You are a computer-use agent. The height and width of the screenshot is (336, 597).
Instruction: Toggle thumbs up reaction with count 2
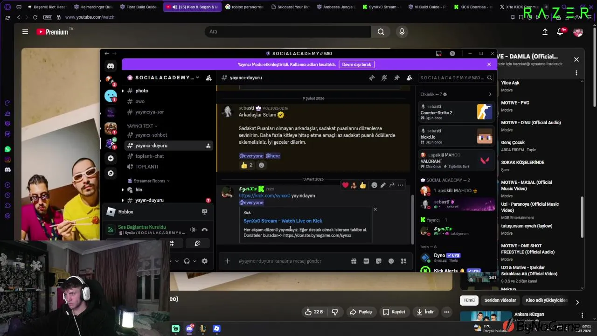(x=247, y=165)
